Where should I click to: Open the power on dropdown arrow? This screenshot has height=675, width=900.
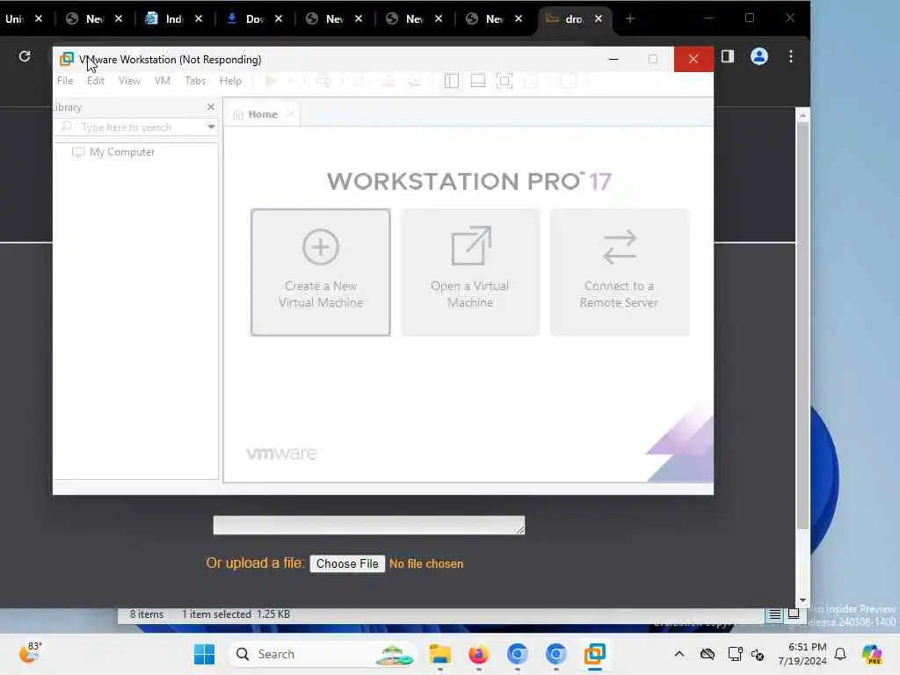click(x=290, y=81)
